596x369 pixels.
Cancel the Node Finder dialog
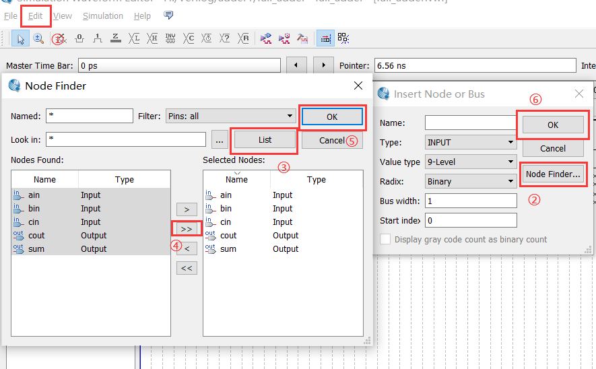332,140
